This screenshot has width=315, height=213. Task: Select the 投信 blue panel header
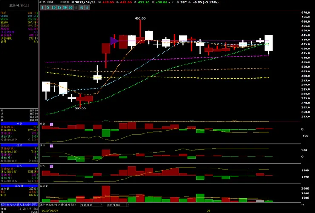[19, 145]
